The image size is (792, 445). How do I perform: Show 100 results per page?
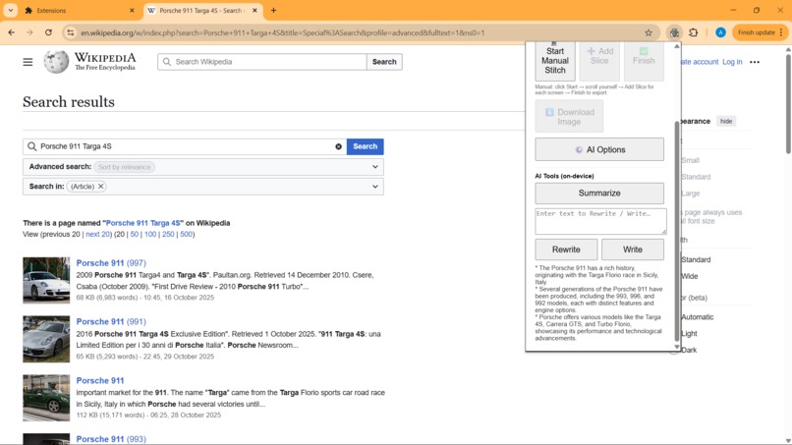coord(150,235)
